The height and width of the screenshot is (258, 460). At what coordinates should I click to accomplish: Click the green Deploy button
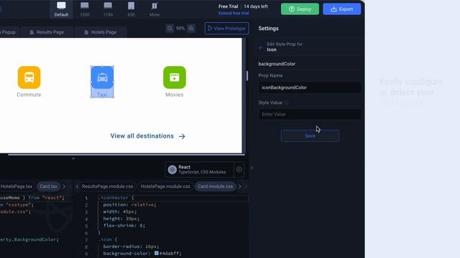pos(300,9)
